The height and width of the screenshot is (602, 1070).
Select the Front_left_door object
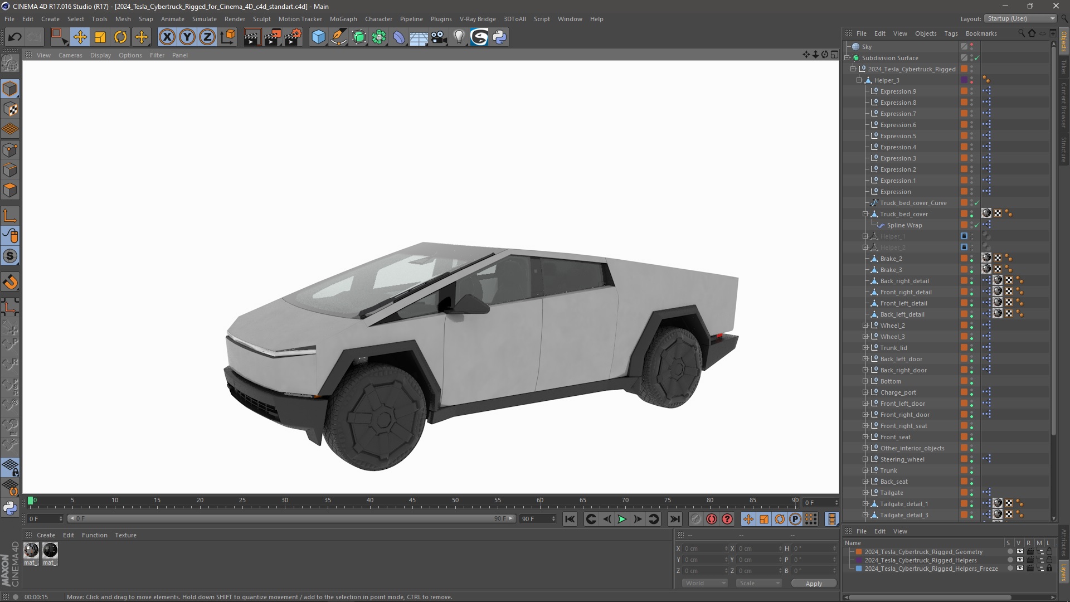[902, 404]
